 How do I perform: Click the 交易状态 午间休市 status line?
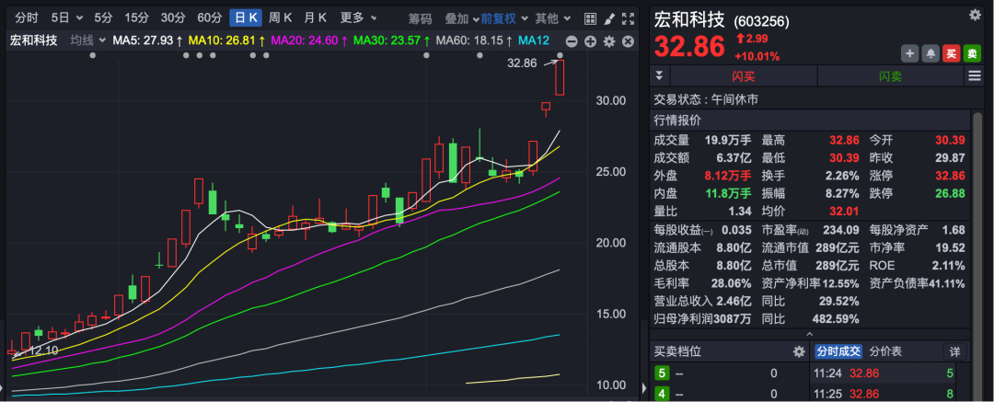pyautogui.click(x=706, y=99)
